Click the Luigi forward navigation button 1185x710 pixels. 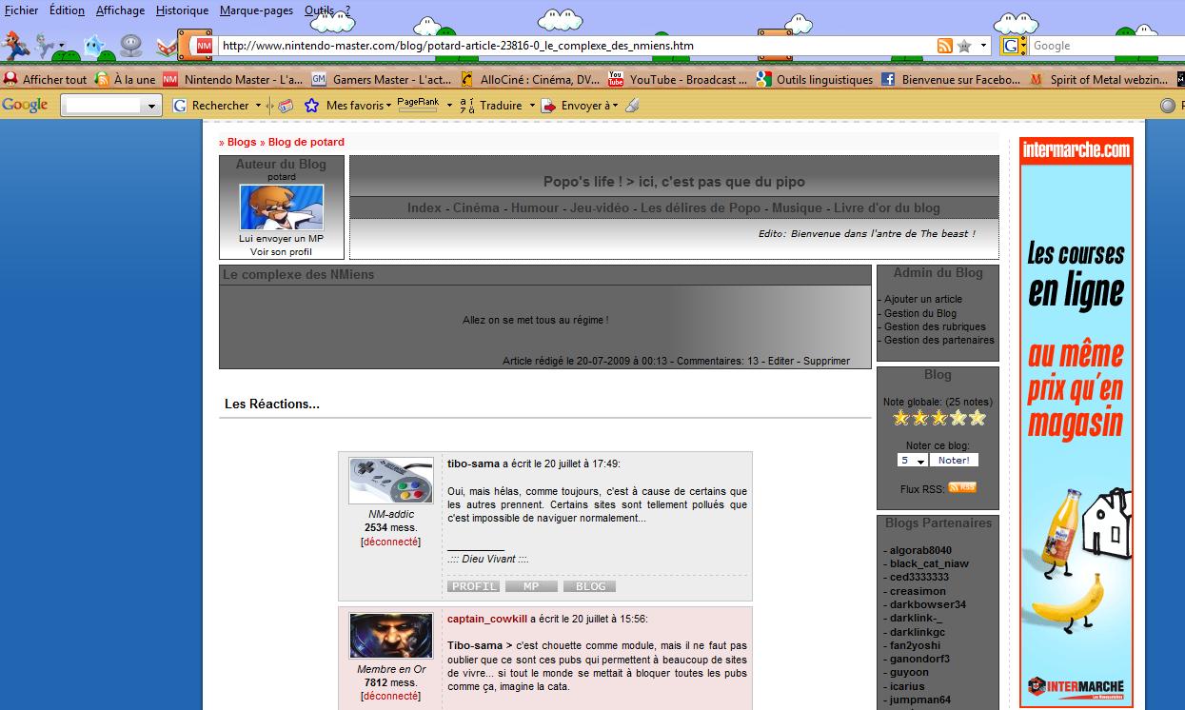[x=44, y=45]
